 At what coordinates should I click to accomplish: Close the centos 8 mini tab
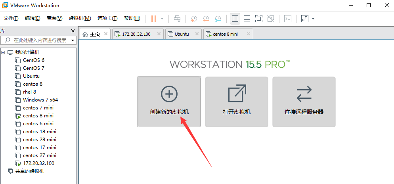point(248,34)
